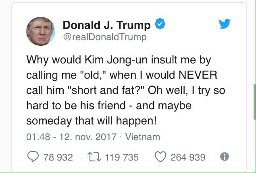256x173 pixels.
Task: Click the 78 932 replies count
Action: [58, 157]
